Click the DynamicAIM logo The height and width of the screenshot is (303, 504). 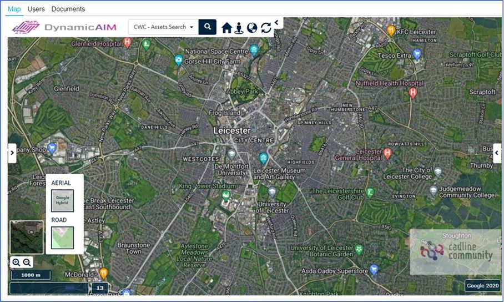(64, 27)
